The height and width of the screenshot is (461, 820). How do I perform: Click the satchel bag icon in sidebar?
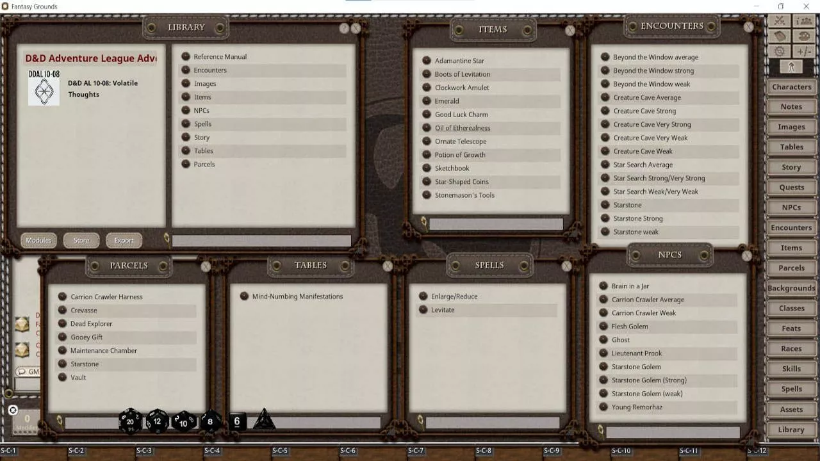coord(780,36)
